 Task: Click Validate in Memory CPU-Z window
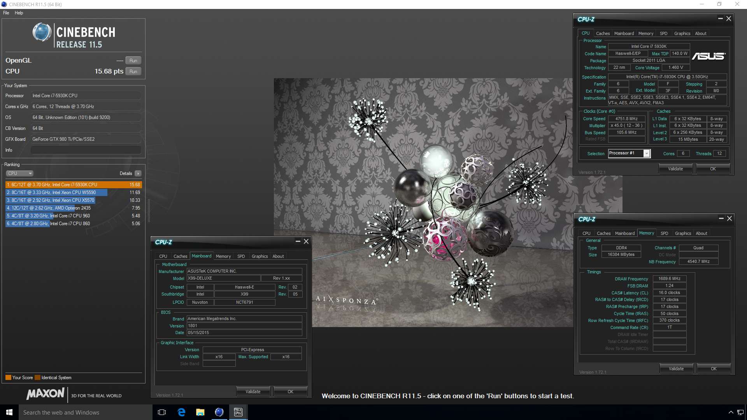(x=676, y=369)
